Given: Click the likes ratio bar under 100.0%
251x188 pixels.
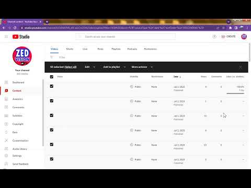Looking at the screenshot, I should coord(235,93).
